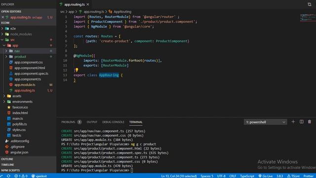316x178 pixels.
Task: Select the Terminal panel tab
Action: coord(136,122)
